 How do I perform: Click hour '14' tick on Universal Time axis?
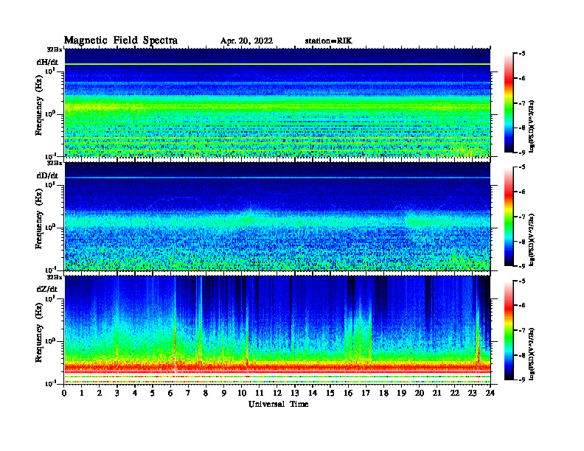click(x=313, y=393)
